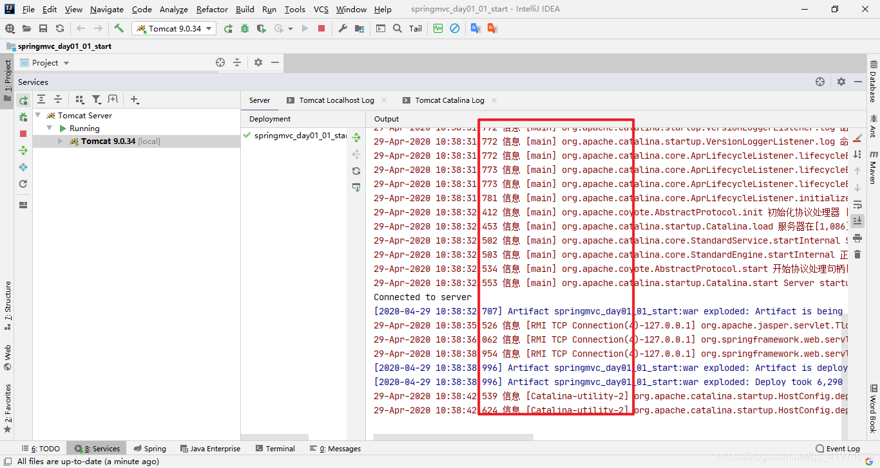Click the Search Everywhere magnifier icon
This screenshot has width=880, height=468.
tap(397, 28)
